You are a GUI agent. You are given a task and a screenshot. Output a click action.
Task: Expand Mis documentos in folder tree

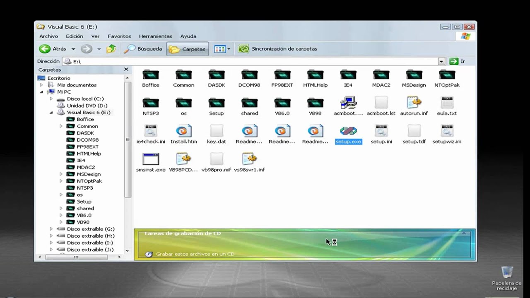[41, 85]
